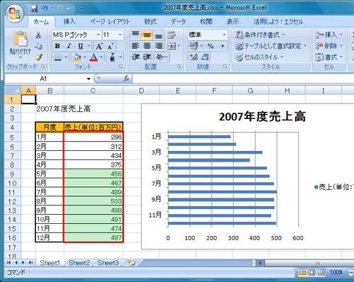Image resolution: width=354 pixels, height=282 pixels.
Task: Click 挿入 button in Cells group
Action: click(x=329, y=35)
